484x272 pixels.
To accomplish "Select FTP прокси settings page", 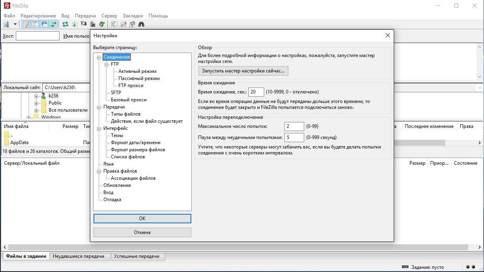I will click(131, 86).
